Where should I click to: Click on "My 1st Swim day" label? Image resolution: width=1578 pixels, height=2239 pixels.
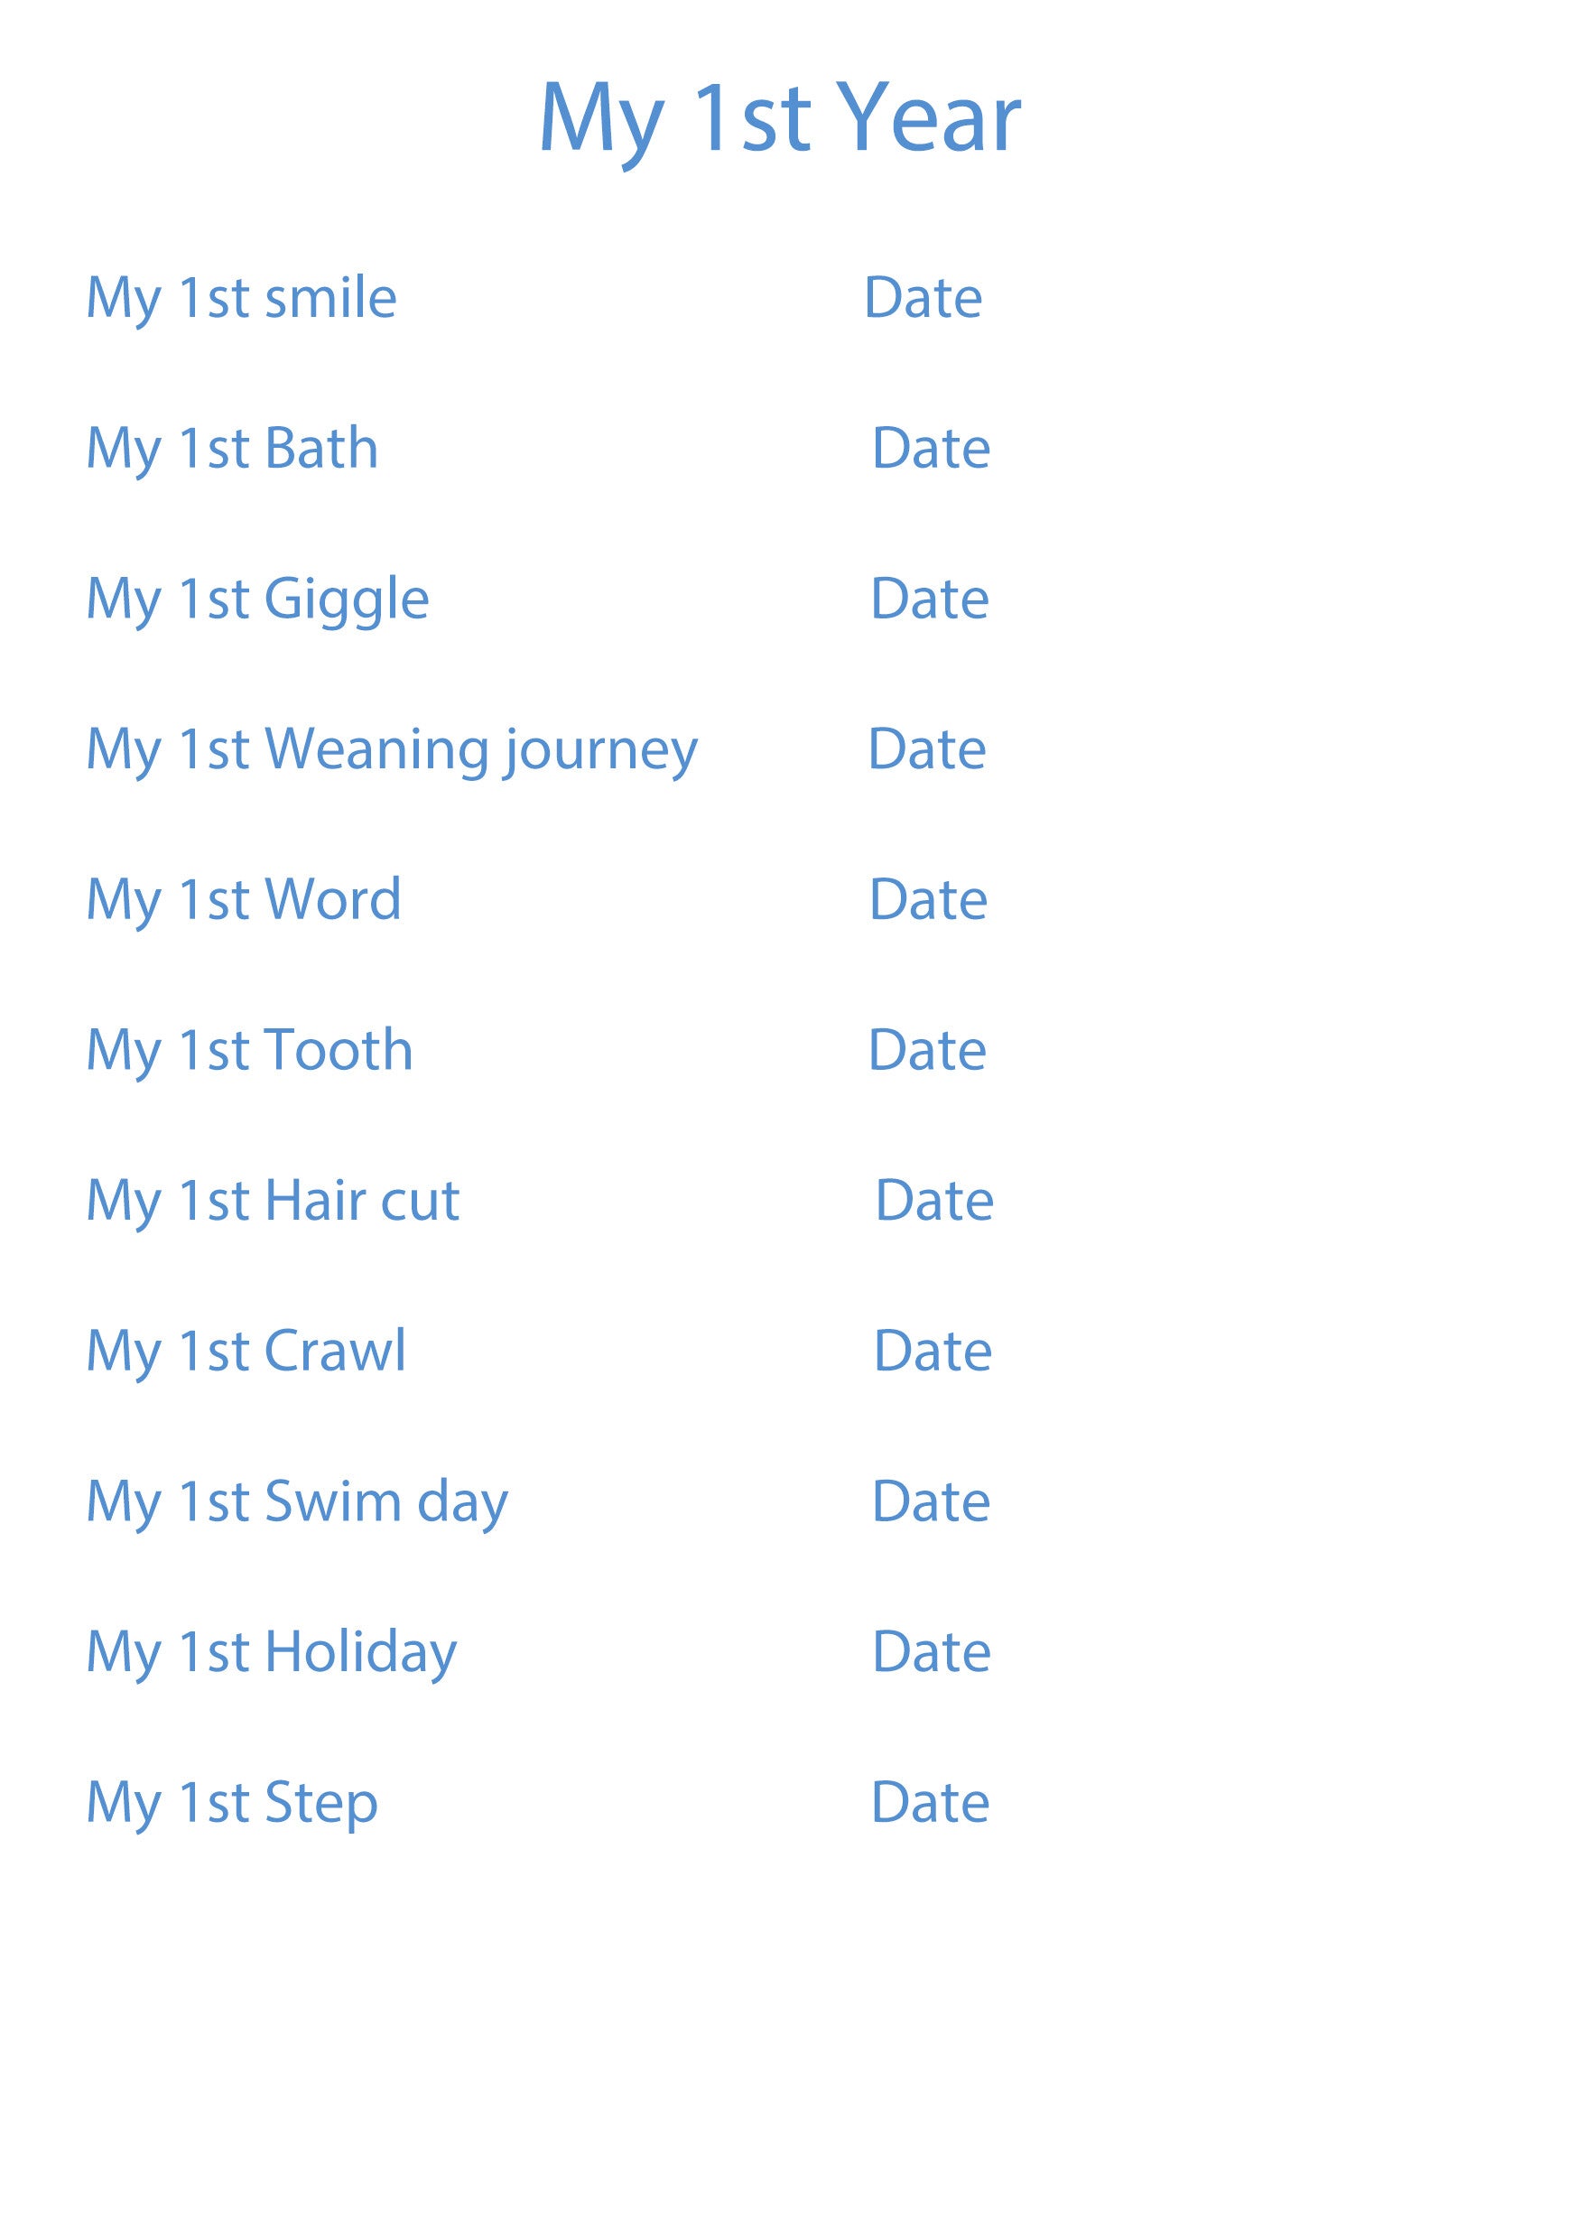pos(298,1502)
